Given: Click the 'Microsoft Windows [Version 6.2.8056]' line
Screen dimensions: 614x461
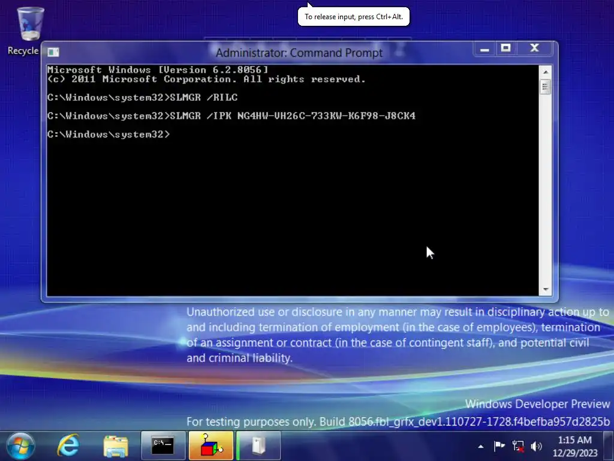Looking at the screenshot, I should coord(158,70).
